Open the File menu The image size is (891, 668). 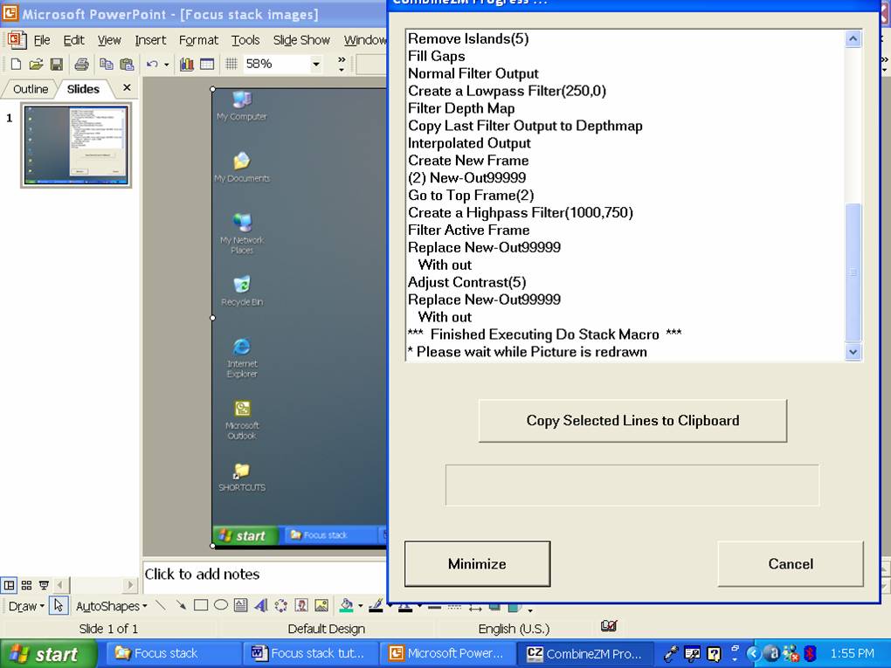coord(42,40)
